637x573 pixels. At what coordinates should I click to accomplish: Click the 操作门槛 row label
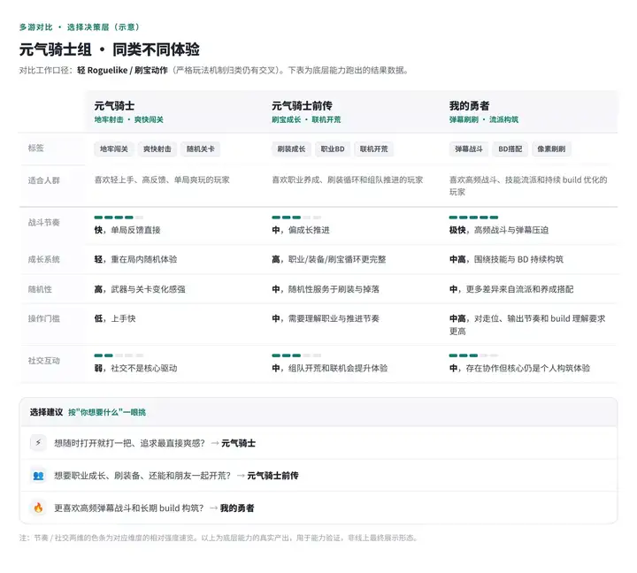[44, 318]
